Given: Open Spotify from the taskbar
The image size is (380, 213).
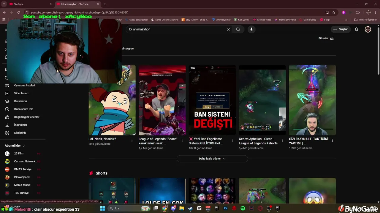Looking at the screenshot, I should pyautogui.click(x=243, y=208).
